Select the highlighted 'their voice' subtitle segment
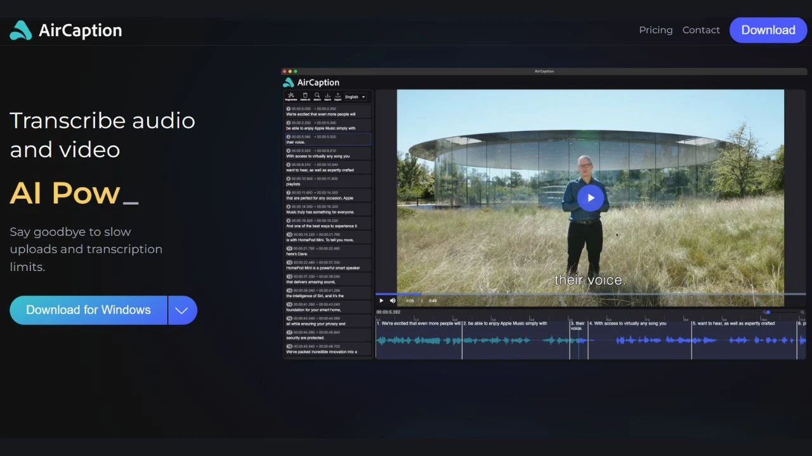Image resolution: width=812 pixels, height=456 pixels. click(x=327, y=139)
